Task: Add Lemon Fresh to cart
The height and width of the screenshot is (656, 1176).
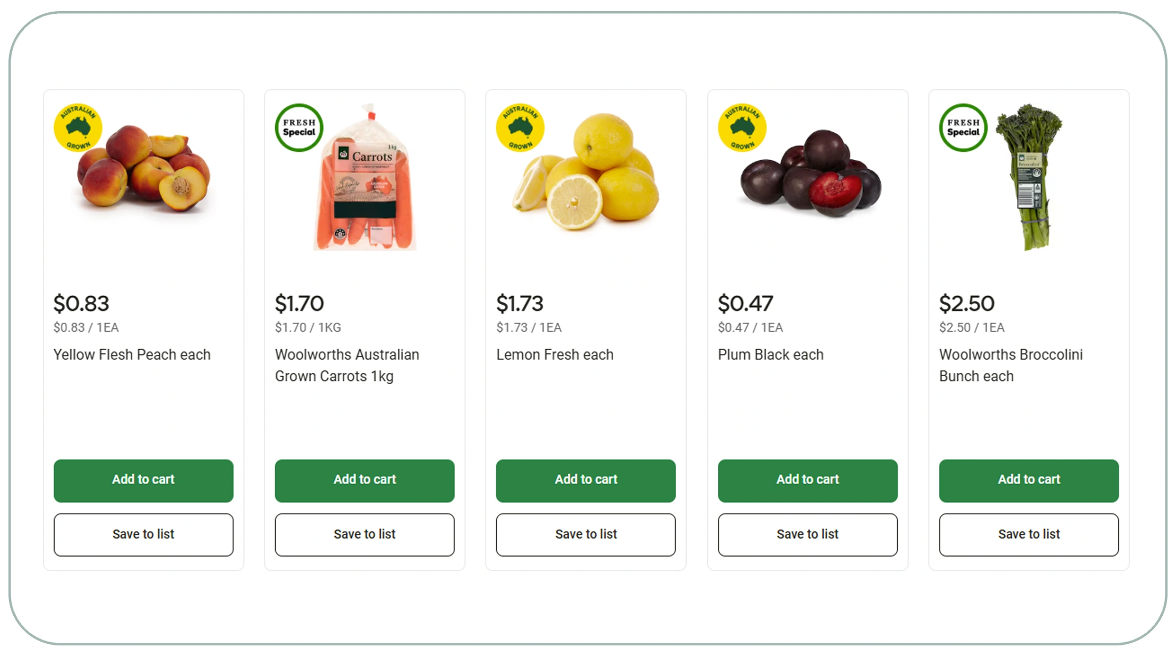Action: [x=586, y=480]
